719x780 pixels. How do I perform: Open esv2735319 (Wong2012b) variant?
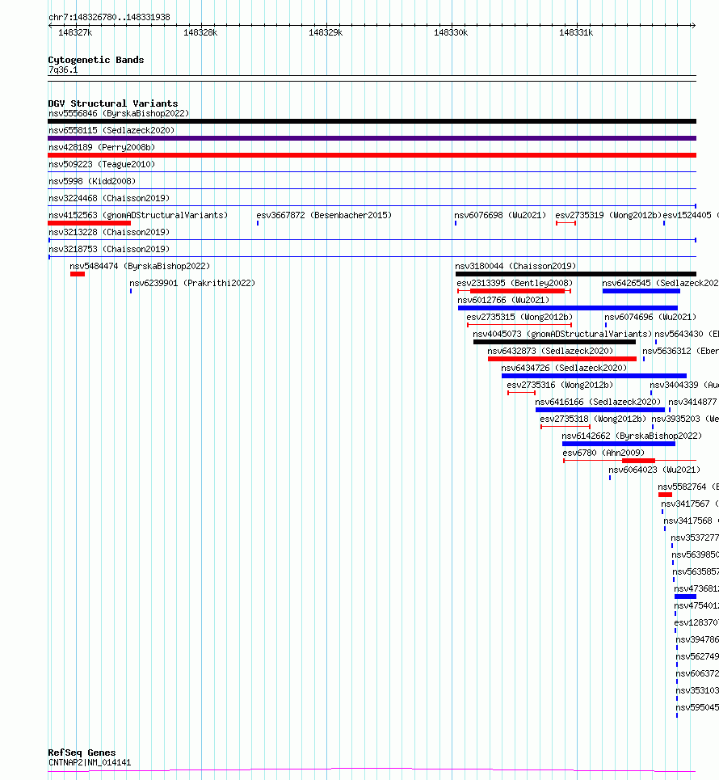pos(608,215)
